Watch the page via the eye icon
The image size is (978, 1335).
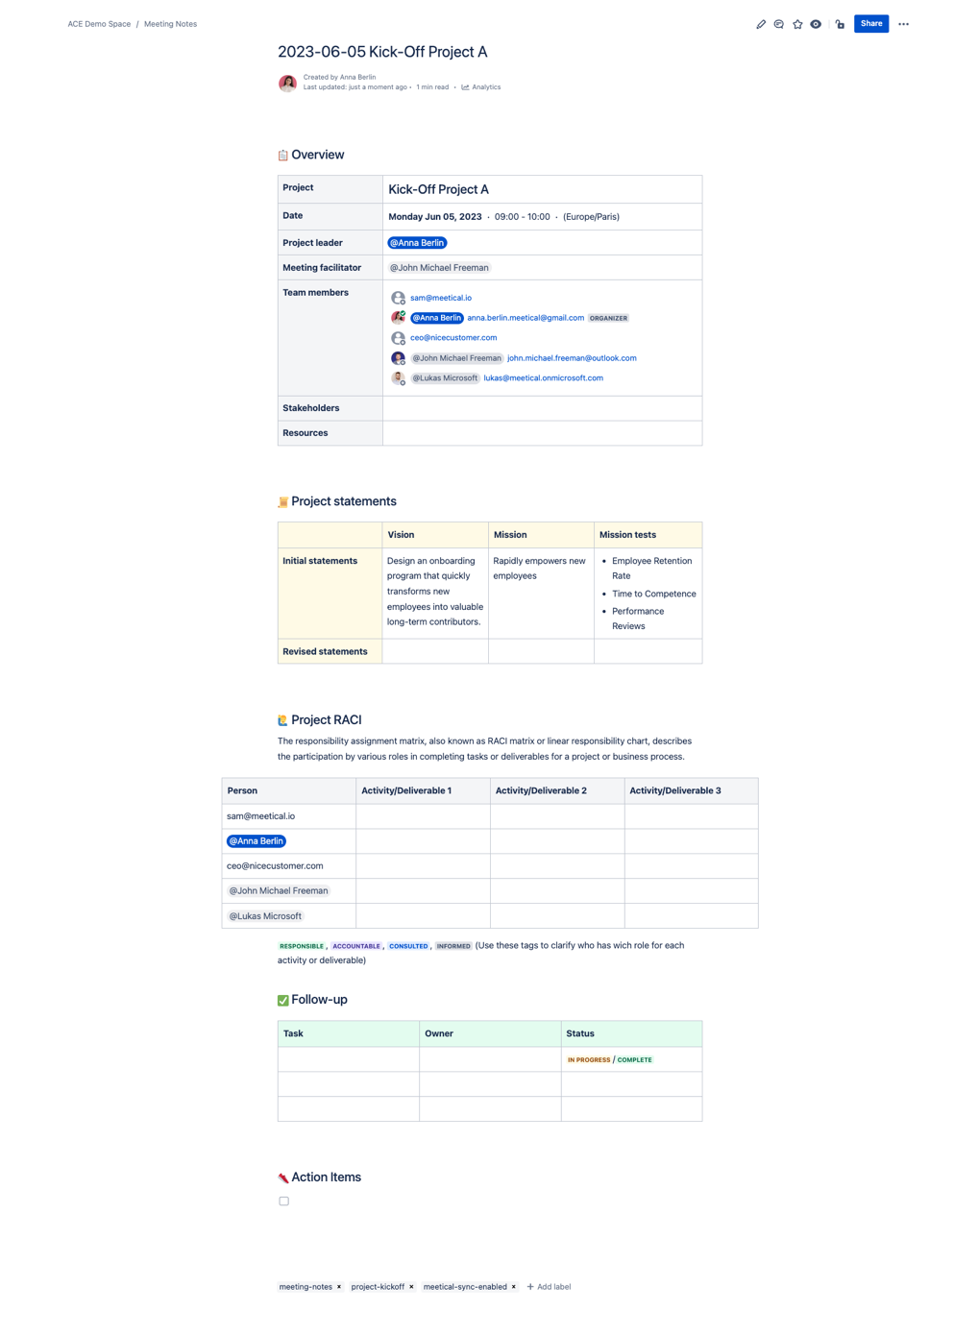point(816,24)
